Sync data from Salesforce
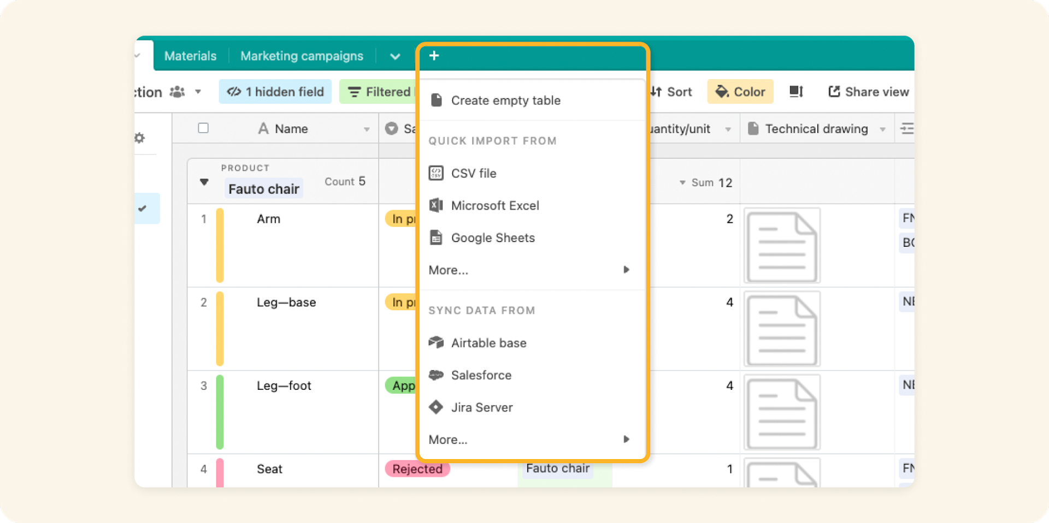Screen dimensions: 1049x523 coord(481,375)
